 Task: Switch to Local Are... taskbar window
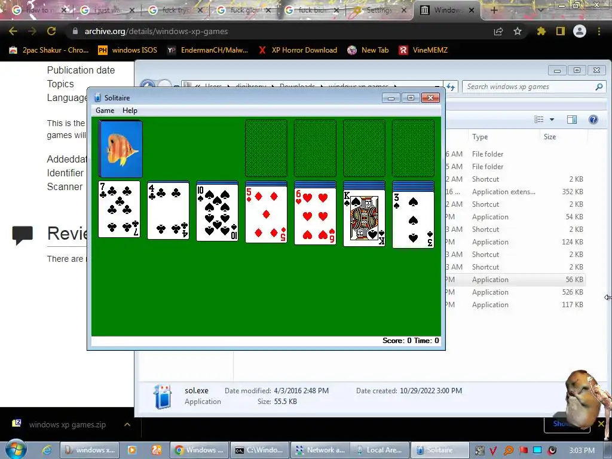(380, 450)
